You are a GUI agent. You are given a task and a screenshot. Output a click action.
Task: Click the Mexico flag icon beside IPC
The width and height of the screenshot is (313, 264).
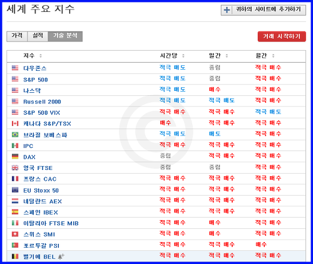coord(15,145)
